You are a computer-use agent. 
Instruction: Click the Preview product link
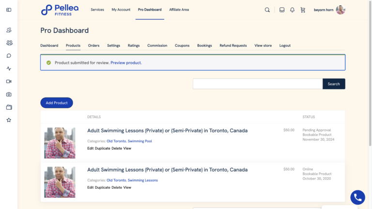tap(126, 63)
